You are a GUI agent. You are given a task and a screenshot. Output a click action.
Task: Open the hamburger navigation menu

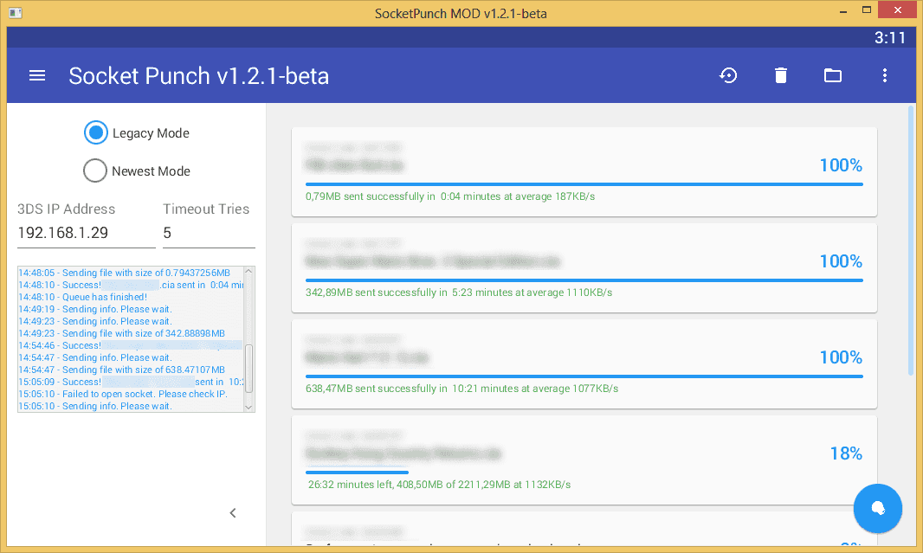37,75
